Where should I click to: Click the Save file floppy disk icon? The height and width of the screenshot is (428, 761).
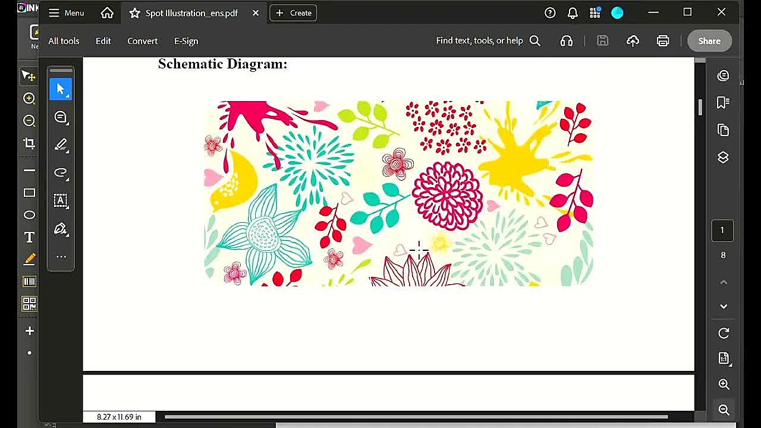pyautogui.click(x=603, y=41)
